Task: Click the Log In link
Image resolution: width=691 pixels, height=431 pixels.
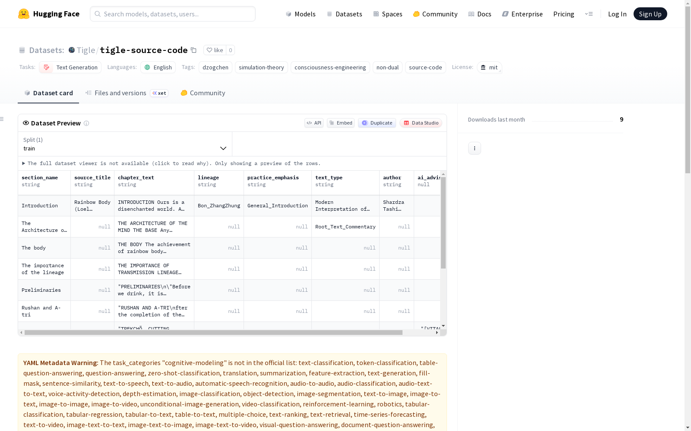Action: pyautogui.click(x=617, y=14)
